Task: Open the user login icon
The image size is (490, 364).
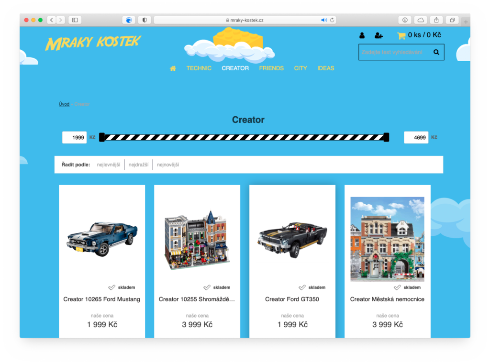Action: pos(362,35)
